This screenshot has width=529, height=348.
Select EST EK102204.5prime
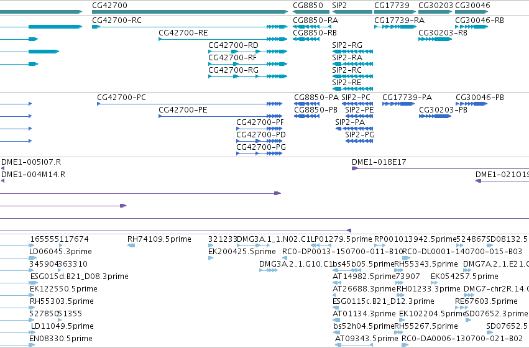click(x=433, y=314)
